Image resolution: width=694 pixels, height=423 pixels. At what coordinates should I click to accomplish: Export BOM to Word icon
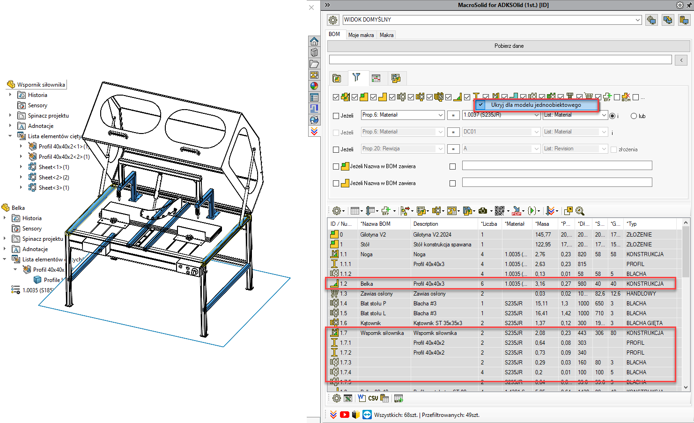[x=362, y=398]
